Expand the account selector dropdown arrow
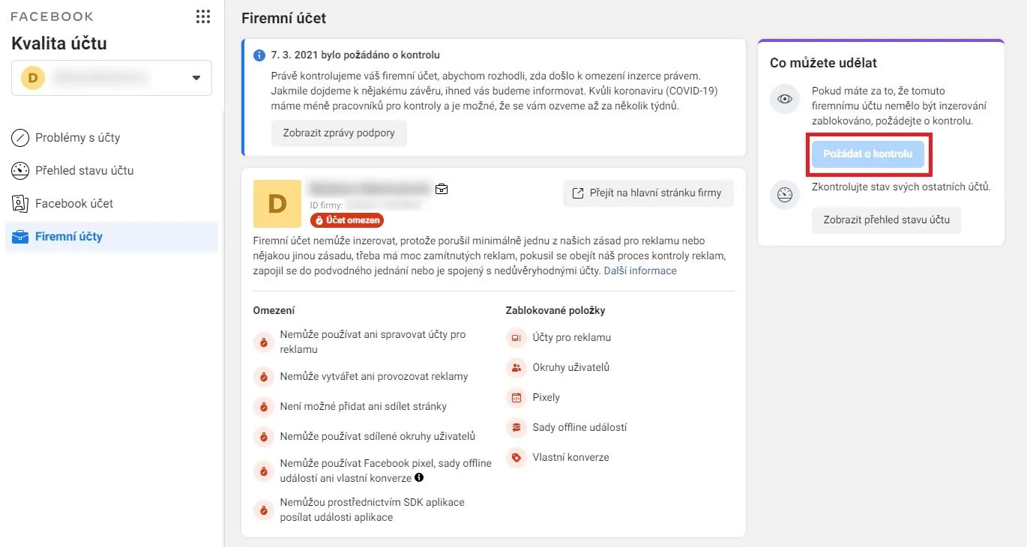The image size is (1027, 547). pos(196,78)
